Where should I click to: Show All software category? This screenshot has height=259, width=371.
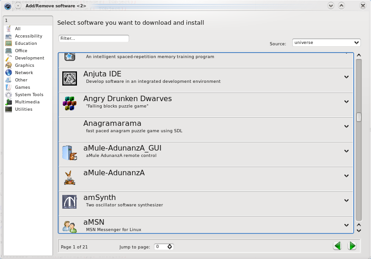17,29
